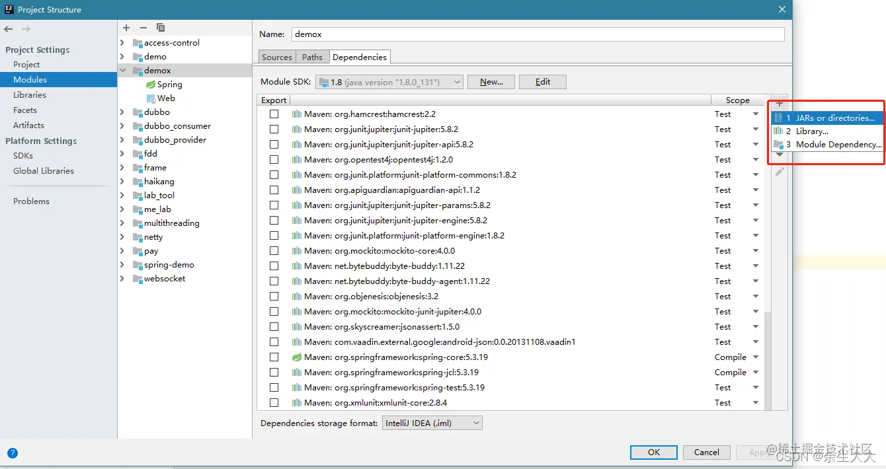
Task: Choose Module Dependency... menu item
Action: pyautogui.click(x=827, y=145)
